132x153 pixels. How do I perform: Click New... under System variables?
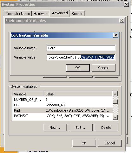[x=55, y=128]
